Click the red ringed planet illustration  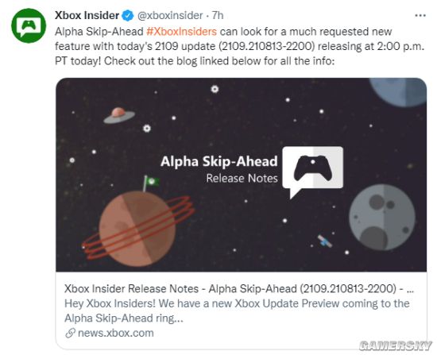point(138,229)
